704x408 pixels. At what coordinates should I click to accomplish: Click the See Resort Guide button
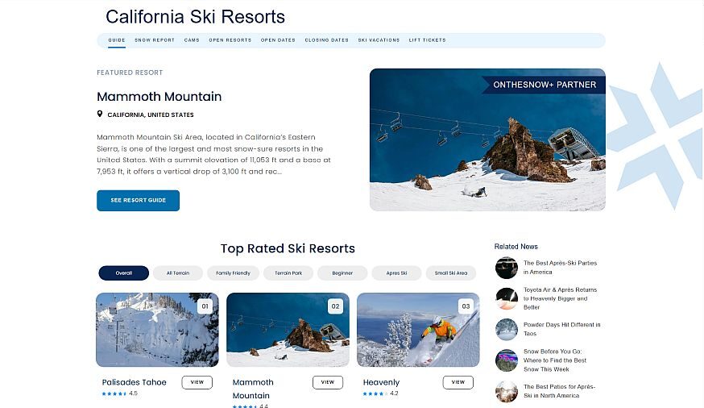(138, 201)
